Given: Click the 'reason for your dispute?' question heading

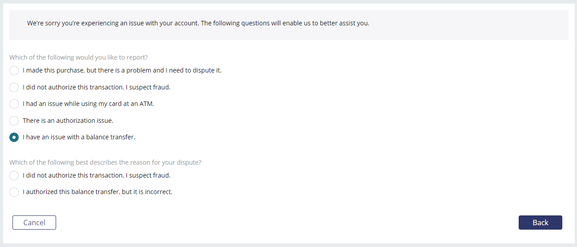Looking at the screenshot, I should pyautogui.click(x=105, y=162).
